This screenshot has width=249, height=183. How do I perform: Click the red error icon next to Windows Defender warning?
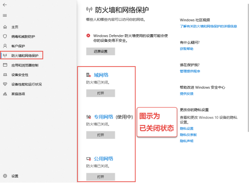point(88,36)
